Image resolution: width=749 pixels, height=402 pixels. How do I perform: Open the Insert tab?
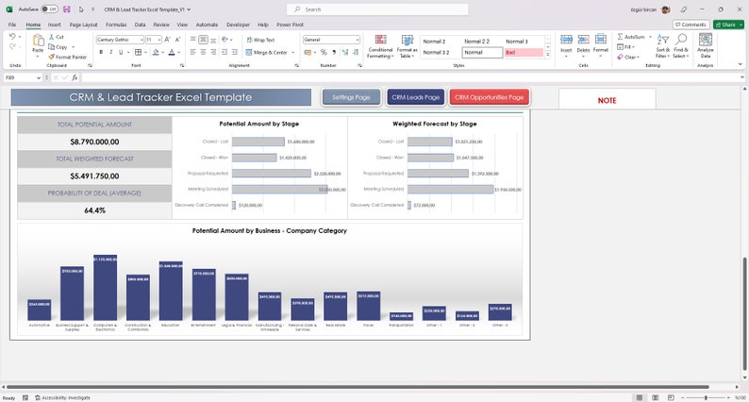pos(54,25)
